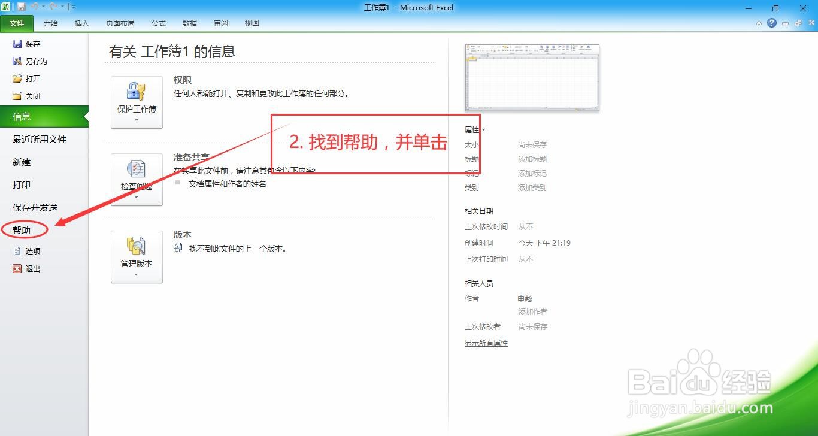The width and height of the screenshot is (818, 436).
Task: Click the 上次修改者 value 尚未保存
Action: pos(532,326)
